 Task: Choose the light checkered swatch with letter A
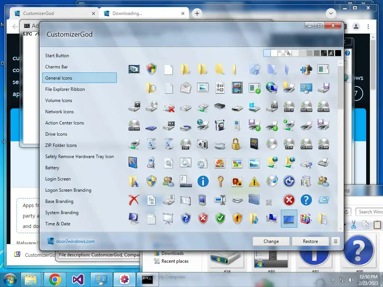(288, 53)
